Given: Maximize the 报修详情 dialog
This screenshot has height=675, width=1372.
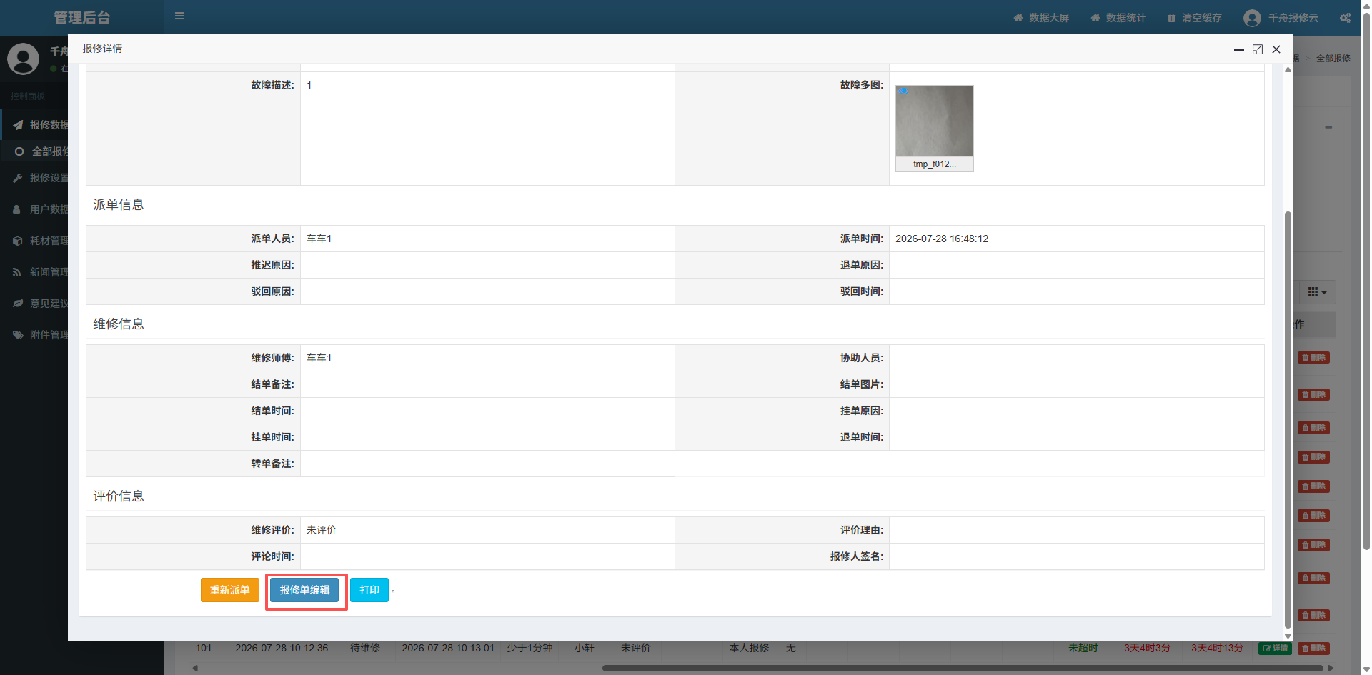Looking at the screenshot, I should pos(1258,49).
